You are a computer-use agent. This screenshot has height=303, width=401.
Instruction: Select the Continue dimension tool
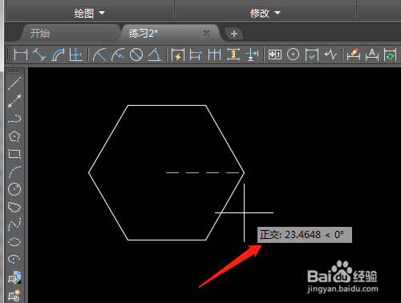click(214, 55)
